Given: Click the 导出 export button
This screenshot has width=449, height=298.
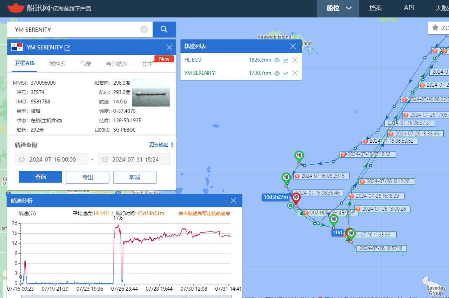Looking at the screenshot, I should click(88, 177).
